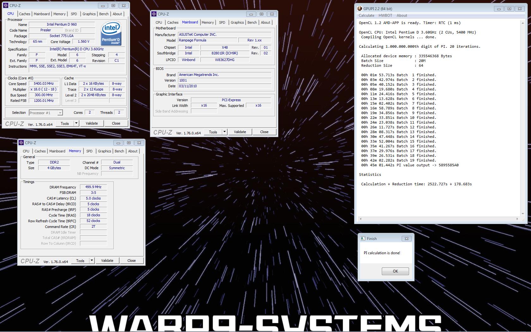Open the Calculate menu in GPUPI

coord(366,15)
